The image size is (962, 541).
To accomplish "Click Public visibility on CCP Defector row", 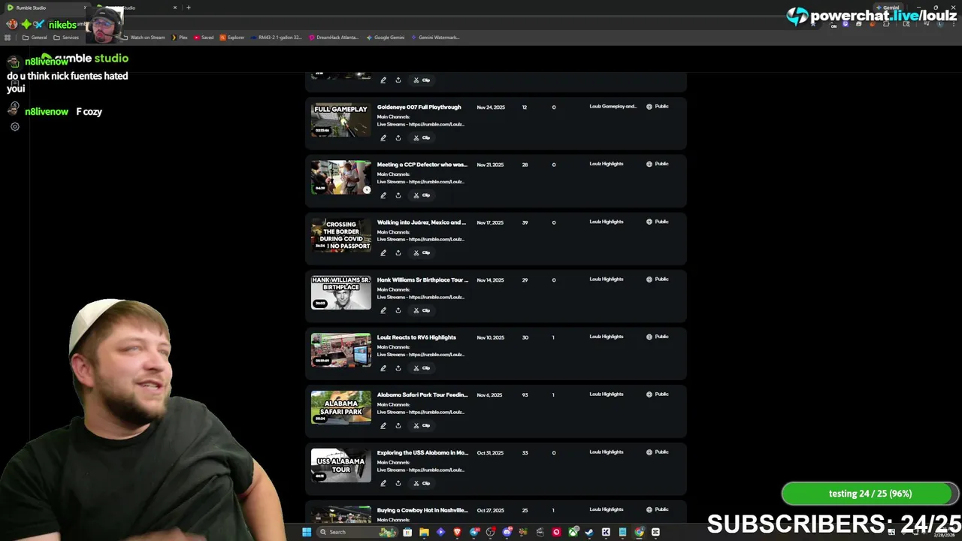I will (657, 164).
